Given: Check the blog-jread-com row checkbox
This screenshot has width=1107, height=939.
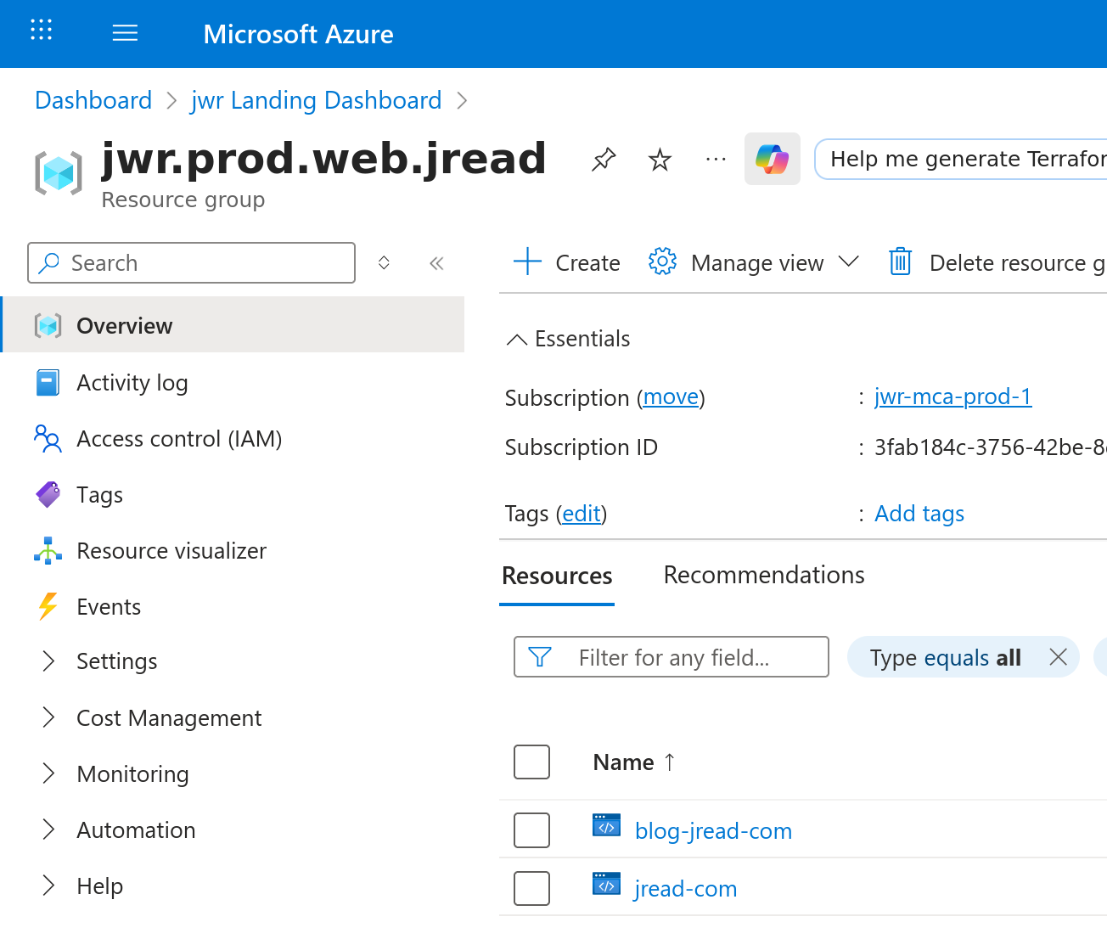Looking at the screenshot, I should [531, 830].
